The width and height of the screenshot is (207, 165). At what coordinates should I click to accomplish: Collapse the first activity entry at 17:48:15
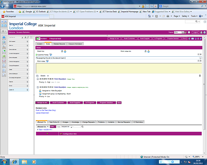38,79
